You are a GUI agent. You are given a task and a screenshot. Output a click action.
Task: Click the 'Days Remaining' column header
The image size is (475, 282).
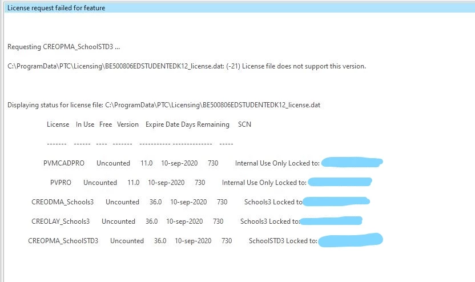(205, 124)
